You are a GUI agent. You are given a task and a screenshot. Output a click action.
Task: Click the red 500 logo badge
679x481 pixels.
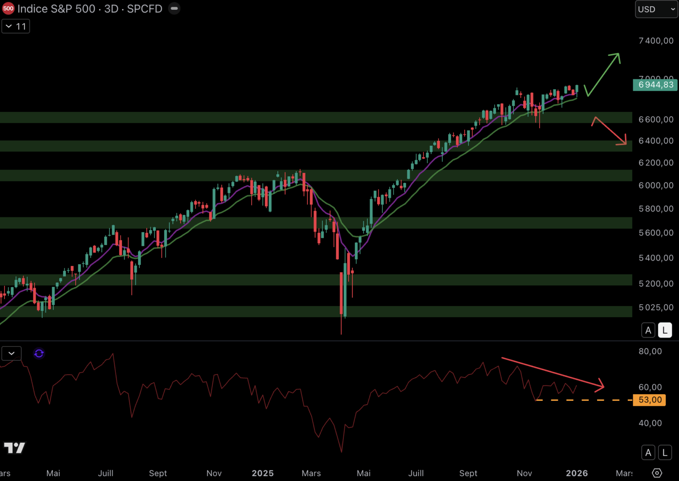point(8,8)
